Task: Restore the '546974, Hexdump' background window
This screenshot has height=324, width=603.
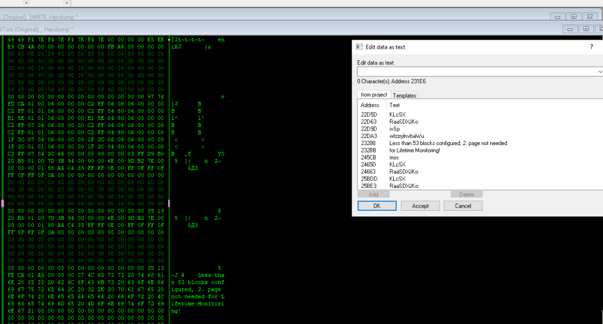Action: coord(573,16)
